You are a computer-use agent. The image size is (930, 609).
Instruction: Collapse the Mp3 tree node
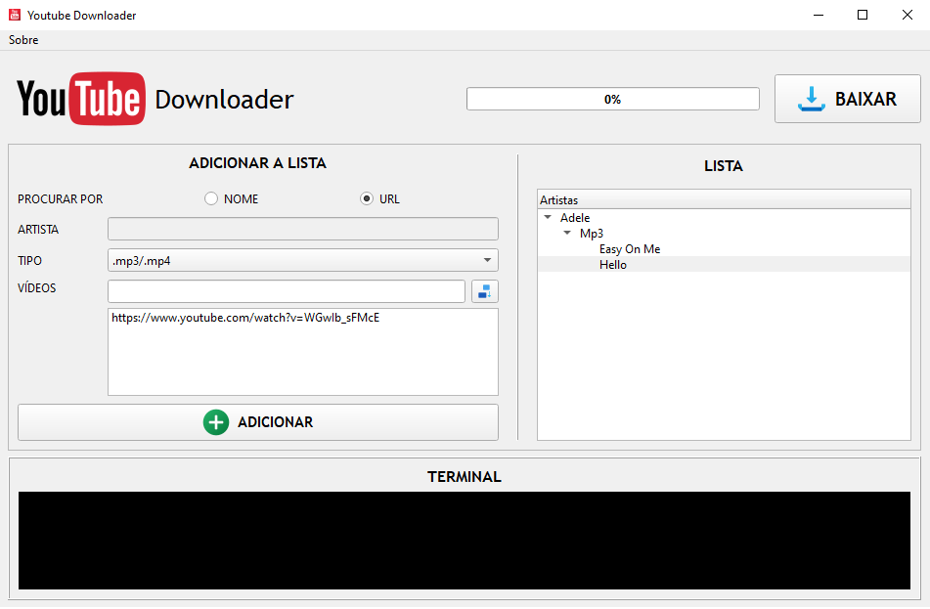point(567,233)
